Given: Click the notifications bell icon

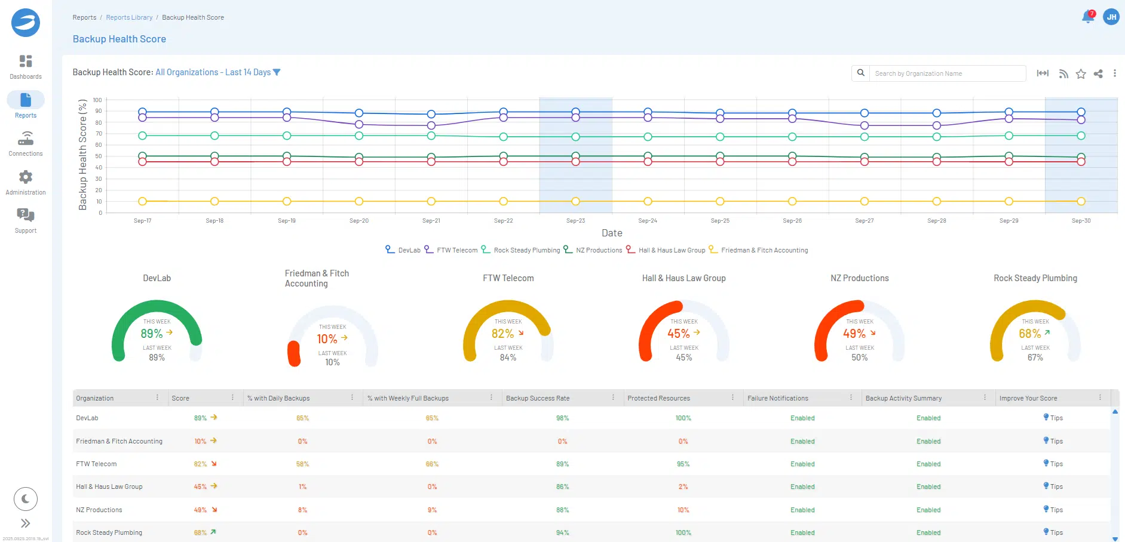Looking at the screenshot, I should pos(1087,17).
